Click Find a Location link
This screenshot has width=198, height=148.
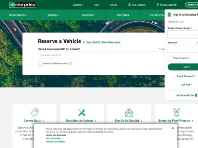(x=168, y=5)
